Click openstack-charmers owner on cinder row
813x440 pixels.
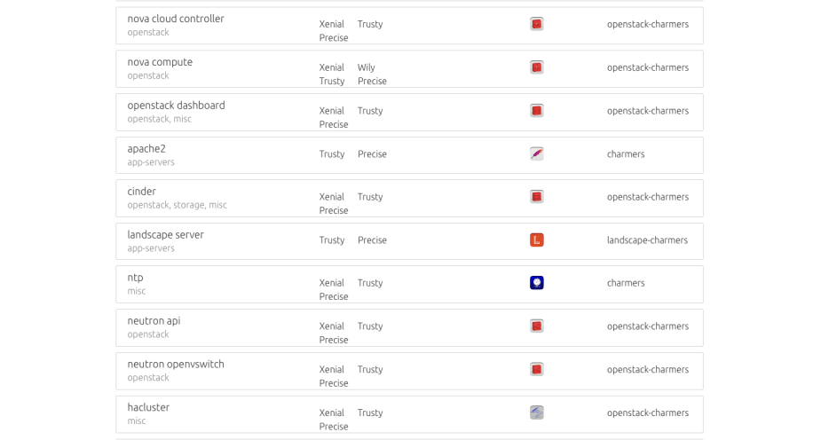click(x=648, y=197)
